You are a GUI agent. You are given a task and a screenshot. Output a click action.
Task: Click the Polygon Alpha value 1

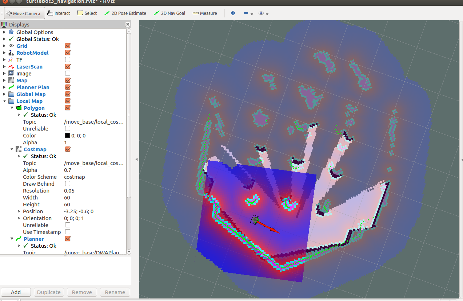coord(95,142)
